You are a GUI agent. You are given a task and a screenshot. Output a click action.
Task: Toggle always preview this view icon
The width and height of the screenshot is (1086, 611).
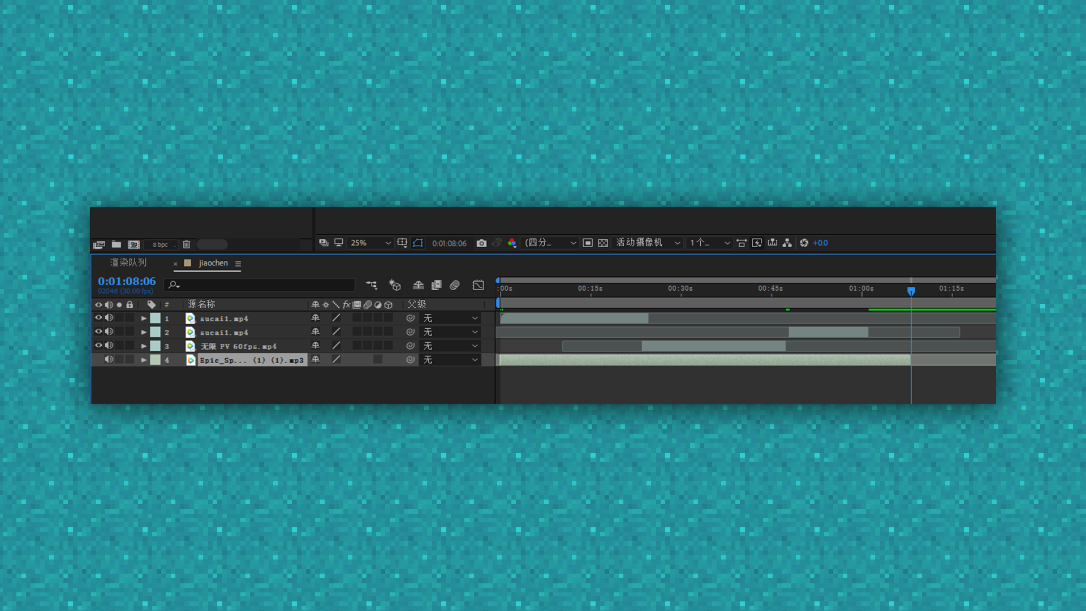(x=324, y=243)
